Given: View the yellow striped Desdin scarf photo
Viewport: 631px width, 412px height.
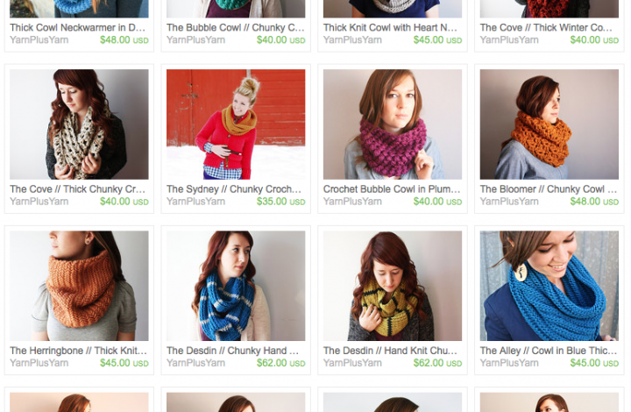Looking at the screenshot, I should (393, 286).
